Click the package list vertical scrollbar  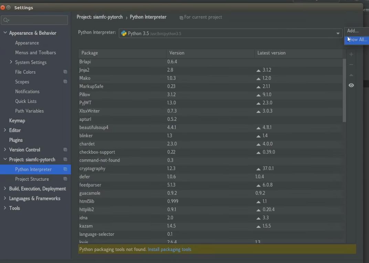[344, 91]
